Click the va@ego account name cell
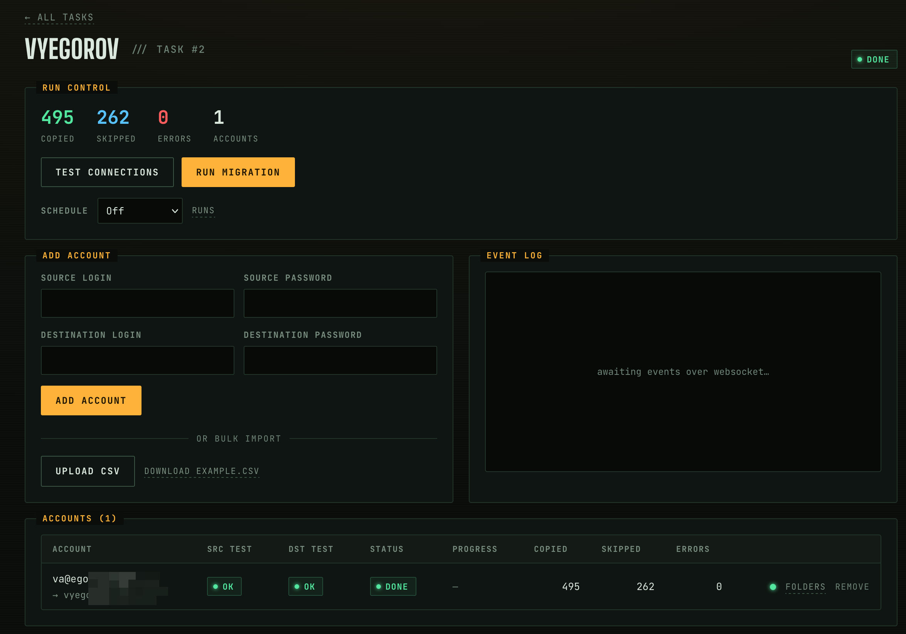The height and width of the screenshot is (634, 906). [110, 587]
